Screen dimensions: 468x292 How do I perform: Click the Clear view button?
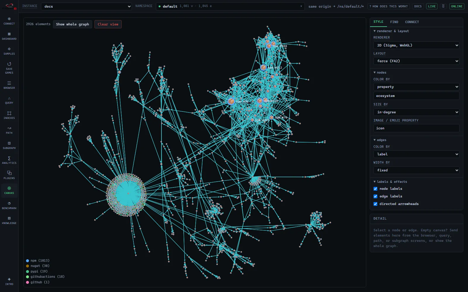point(108,24)
